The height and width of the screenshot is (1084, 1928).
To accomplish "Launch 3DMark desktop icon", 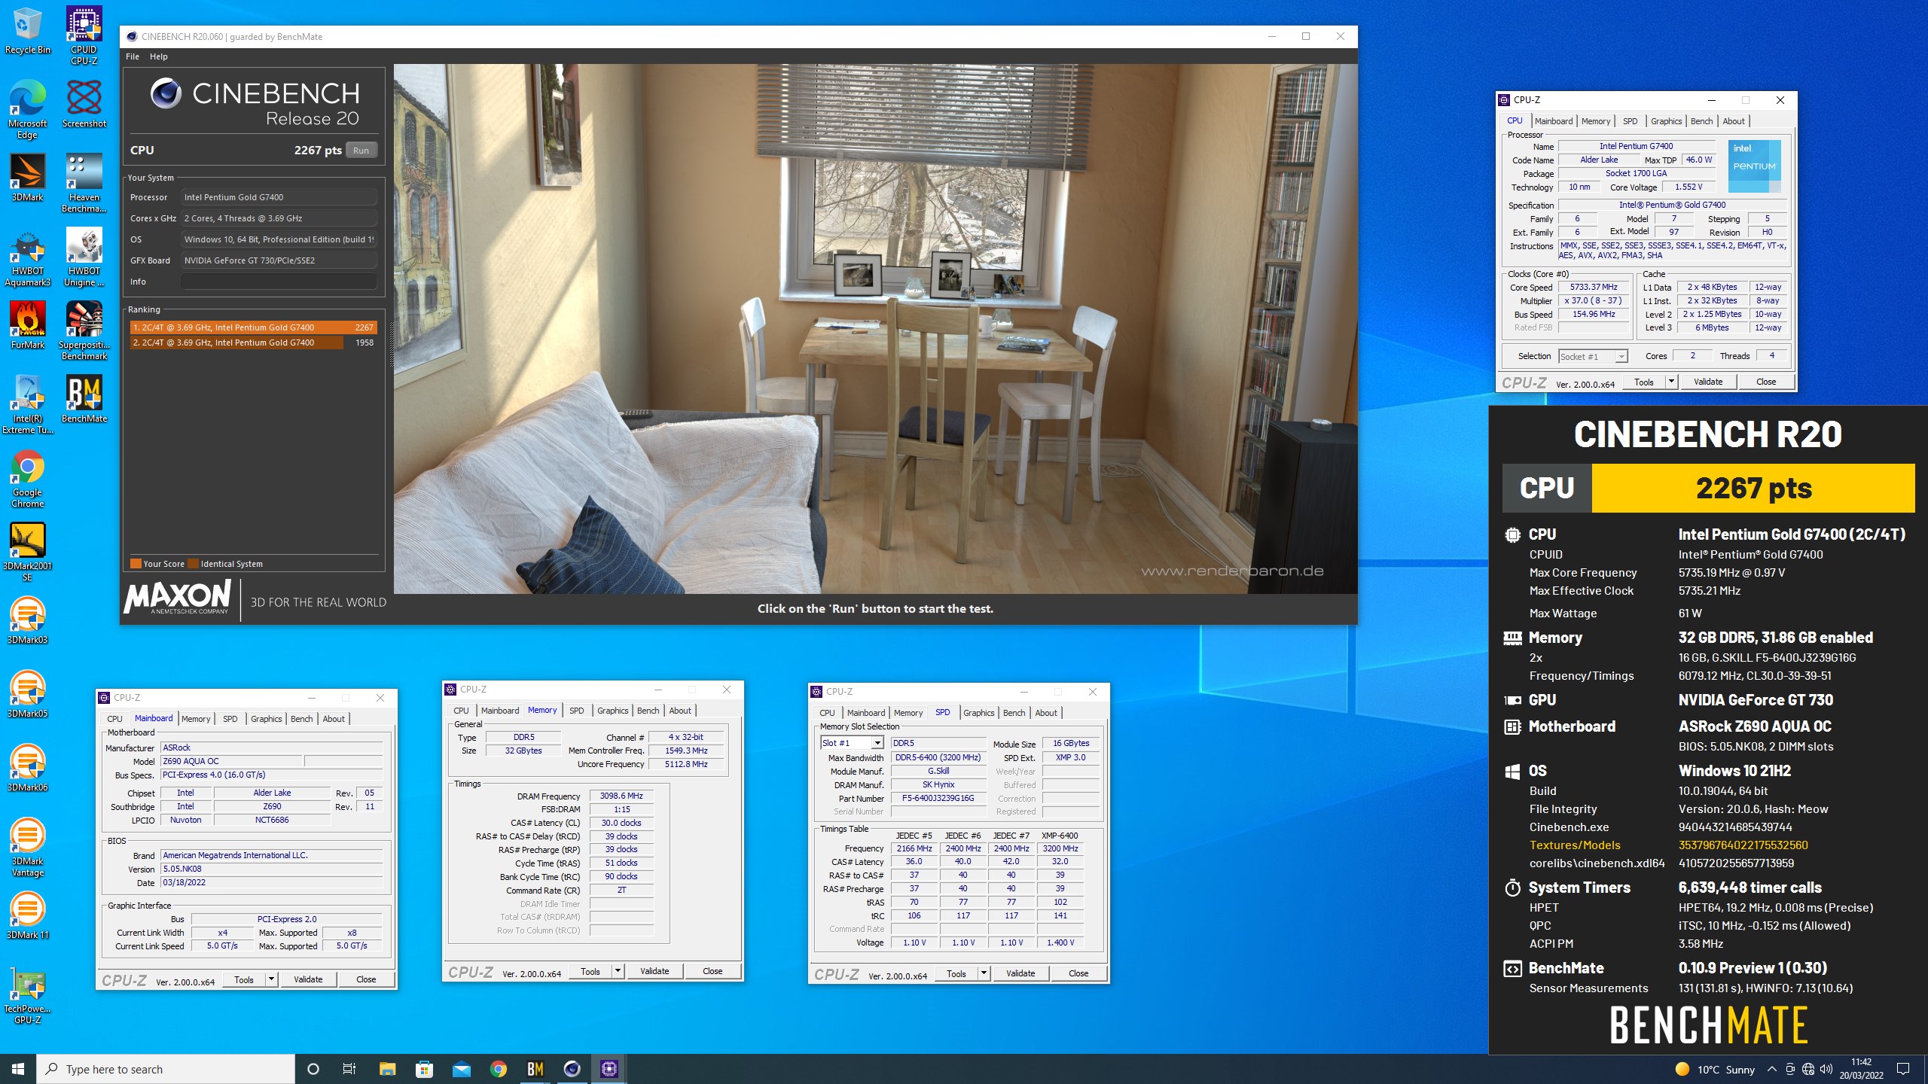I will pyautogui.click(x=27, y=177).
